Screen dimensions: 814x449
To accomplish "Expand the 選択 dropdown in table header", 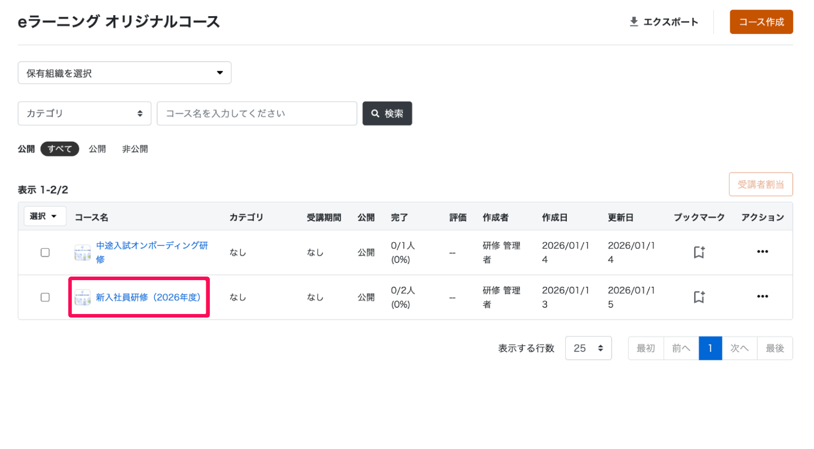I will 44,216.
